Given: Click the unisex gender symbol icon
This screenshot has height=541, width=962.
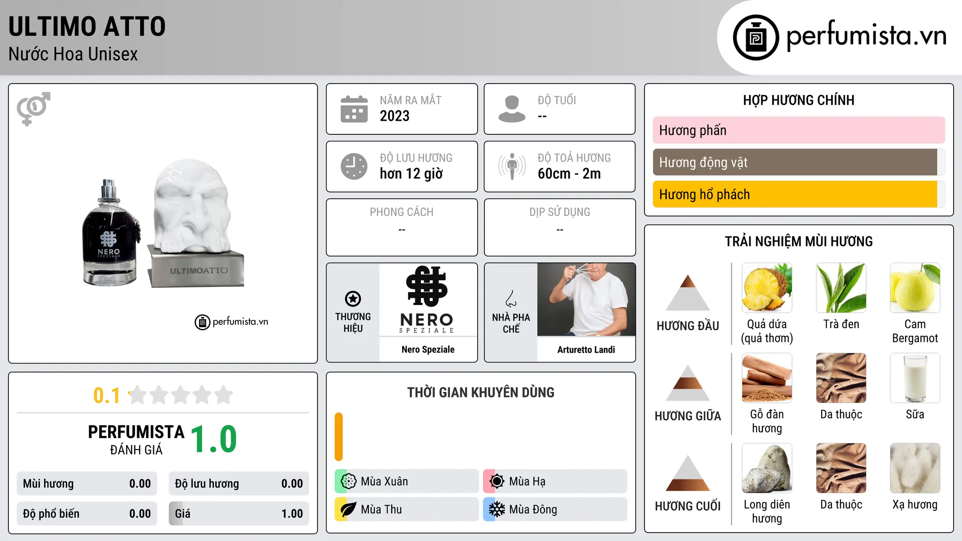Looking at the screenshot, I should (33, 109).
